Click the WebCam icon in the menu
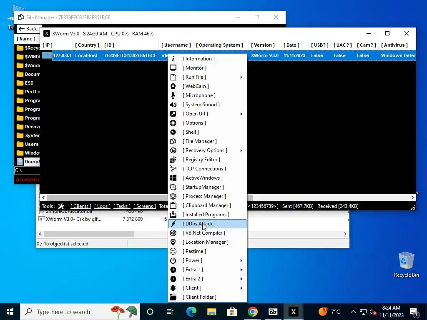 [173, 86]
